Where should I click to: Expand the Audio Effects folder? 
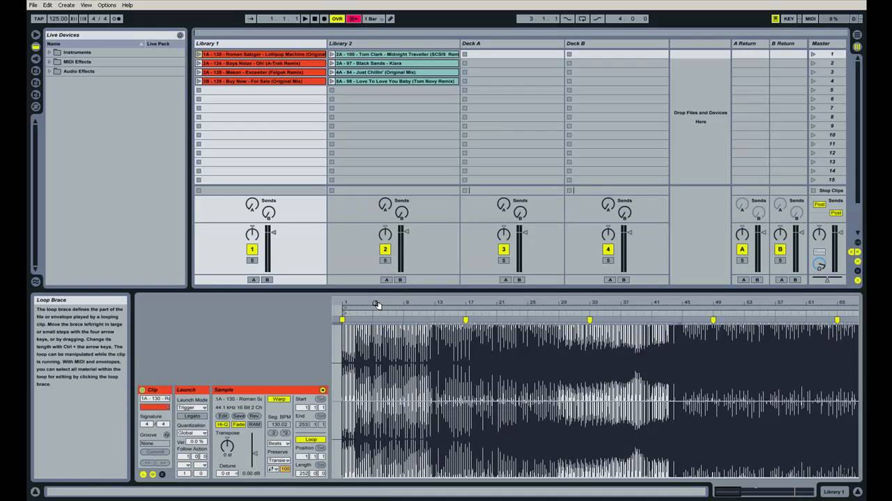pos(49,71)
